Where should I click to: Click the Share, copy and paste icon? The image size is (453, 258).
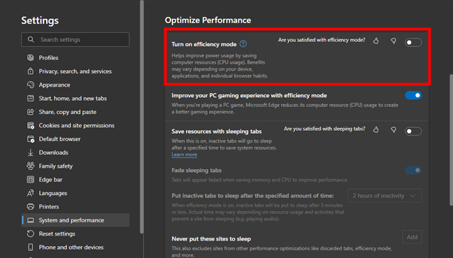point(30,112)
